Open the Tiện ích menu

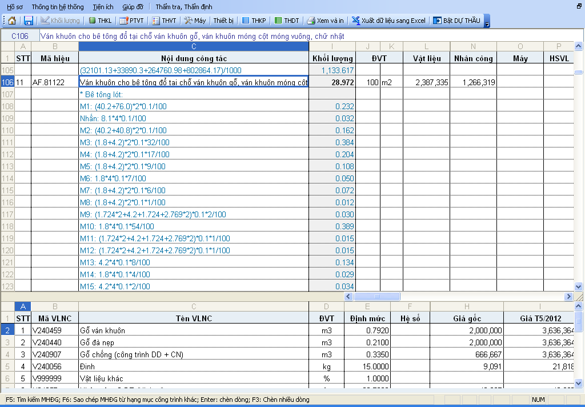(x=103, y=7)
